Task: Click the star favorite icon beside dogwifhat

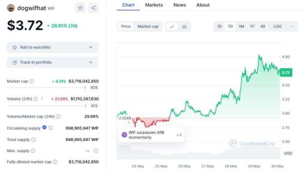Action: click(x=80, y=8)
